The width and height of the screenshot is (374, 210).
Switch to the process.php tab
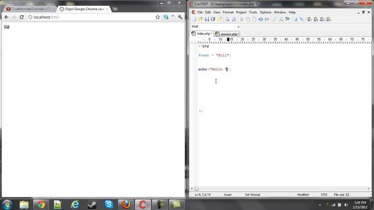(227, 34)
